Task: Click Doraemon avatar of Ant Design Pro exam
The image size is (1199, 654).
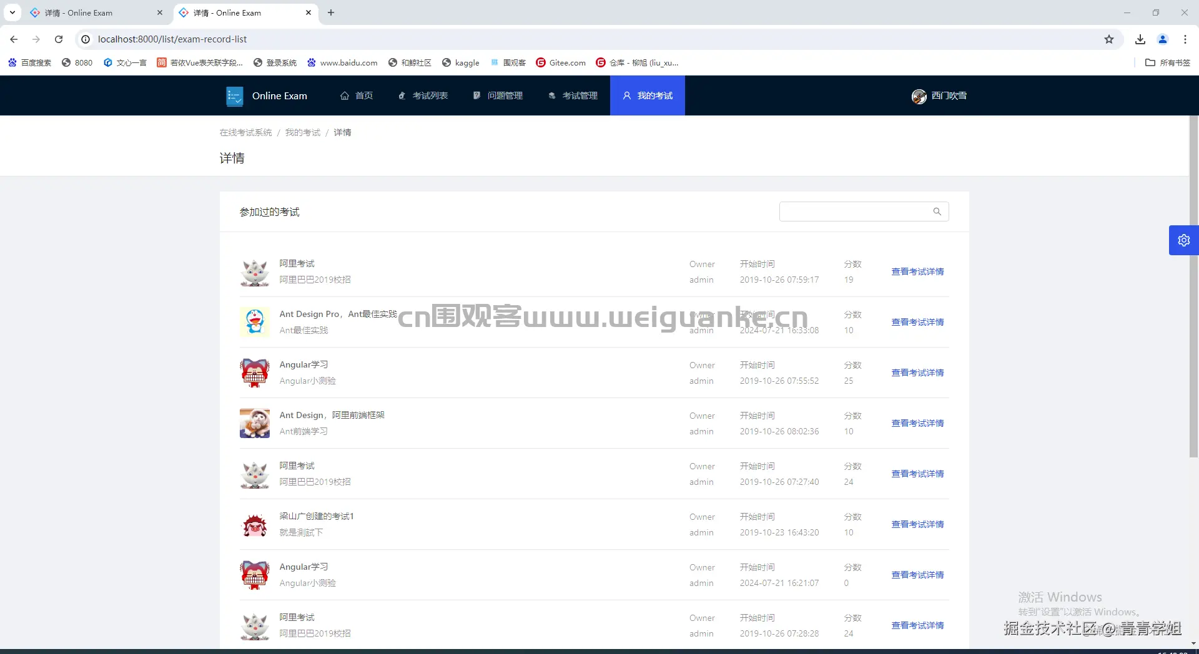Action: tap(255, 323)
